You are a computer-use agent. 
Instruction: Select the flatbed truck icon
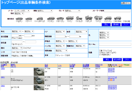click(x=79, y=18)
